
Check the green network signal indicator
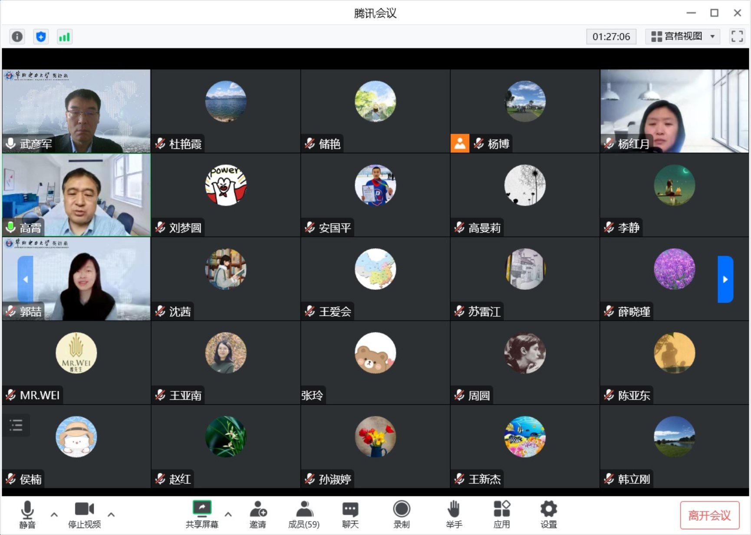tap(64, 37)
